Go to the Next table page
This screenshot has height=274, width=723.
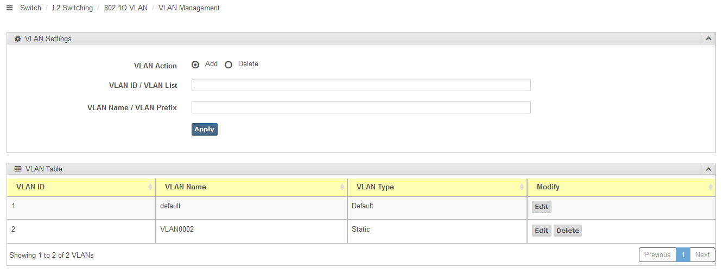point(702,255)
